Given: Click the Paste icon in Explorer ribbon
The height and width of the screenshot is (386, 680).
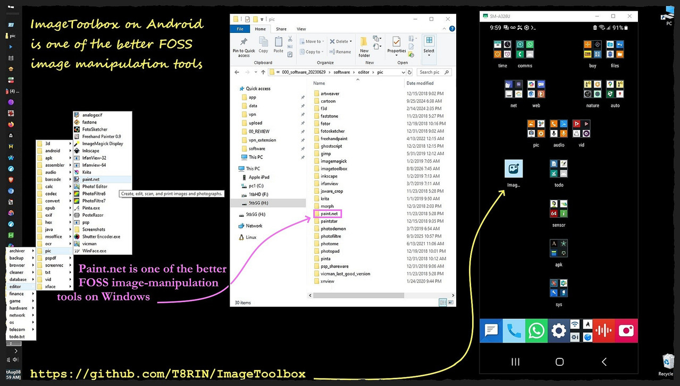Looking at the screenshot, I should pyautogui.click(x=278, y=45).
